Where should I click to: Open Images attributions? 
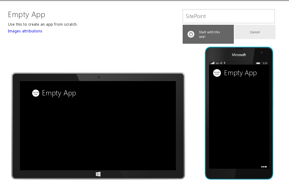tap(25, 31)
